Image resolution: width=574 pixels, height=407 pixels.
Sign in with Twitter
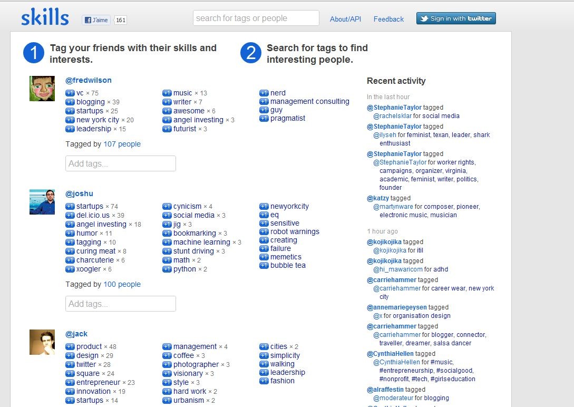pyautogui.click(x=456, y=18)
